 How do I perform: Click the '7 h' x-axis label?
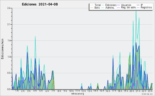coord(53,91)
